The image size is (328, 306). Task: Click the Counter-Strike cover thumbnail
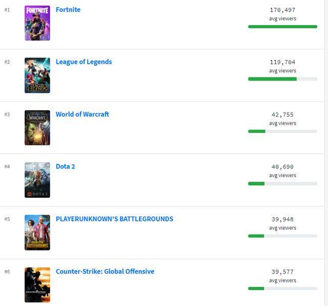[37, 285]
